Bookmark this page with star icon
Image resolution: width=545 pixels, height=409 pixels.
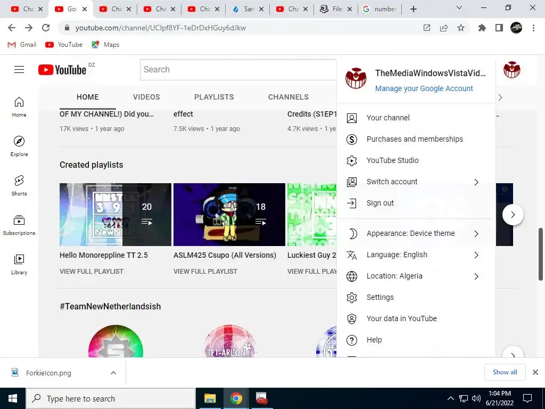[x=461, y=28]
